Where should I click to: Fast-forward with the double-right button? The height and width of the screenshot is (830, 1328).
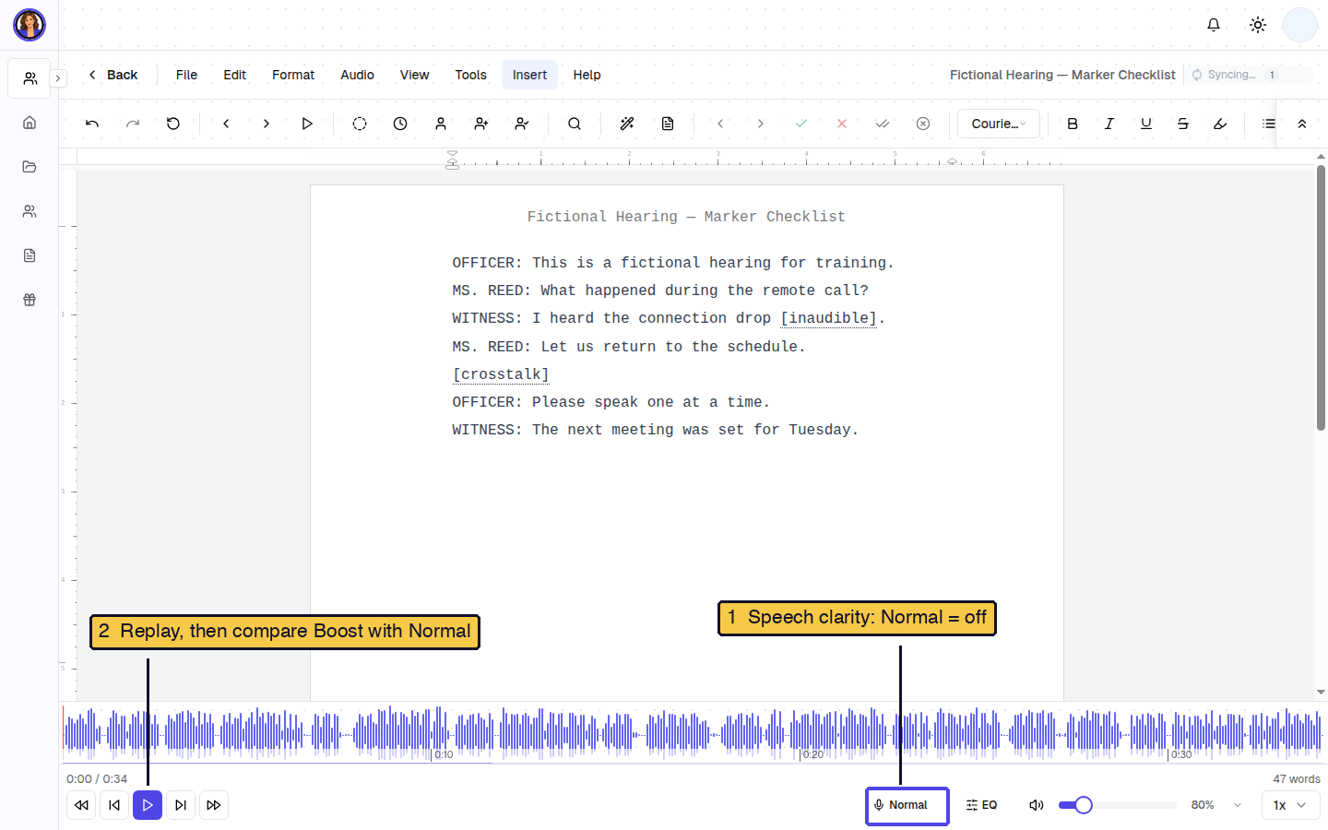point(214,805)
